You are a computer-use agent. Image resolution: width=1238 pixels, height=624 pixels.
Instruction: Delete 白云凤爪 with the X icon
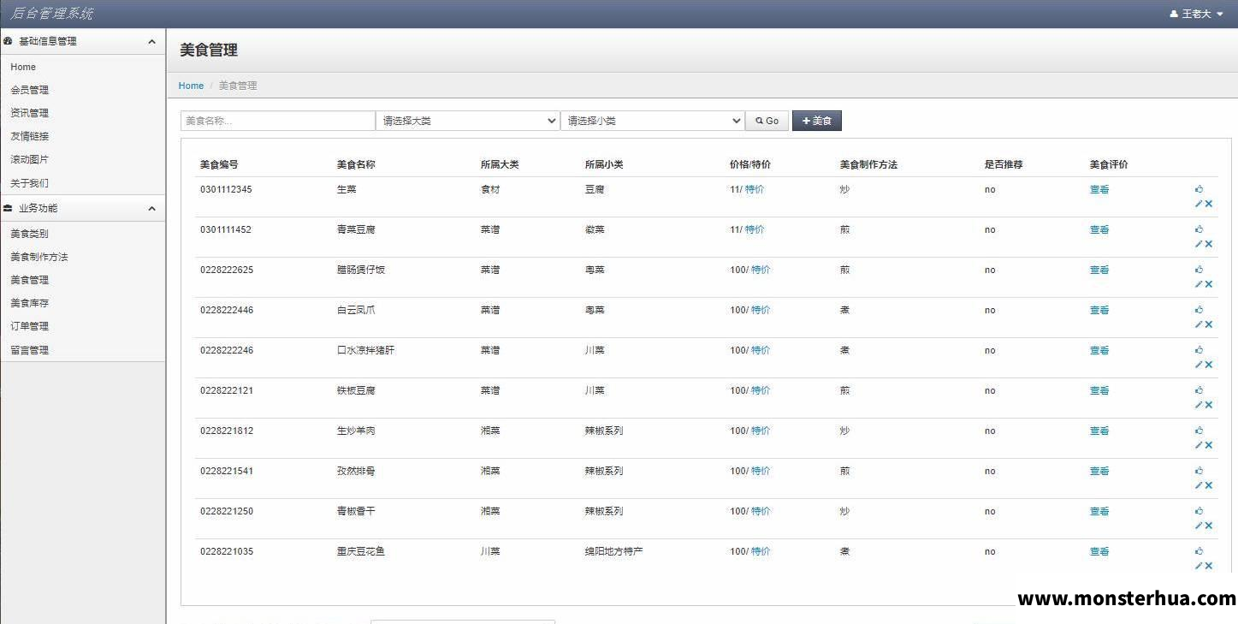tap(1209, 324)
